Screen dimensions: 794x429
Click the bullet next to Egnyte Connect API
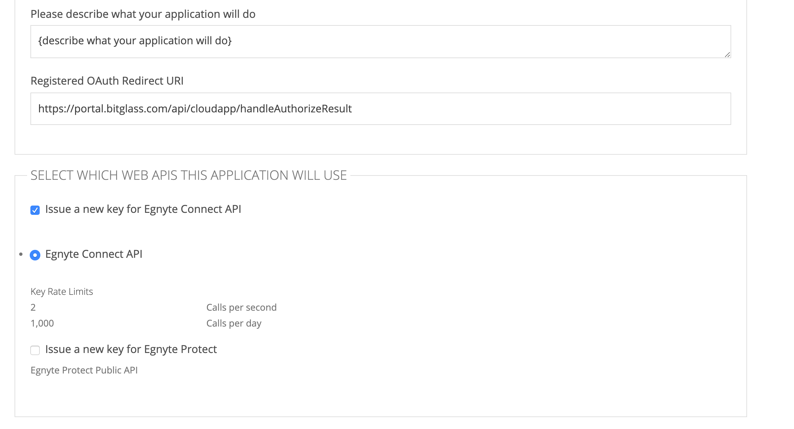coord(20,254)
